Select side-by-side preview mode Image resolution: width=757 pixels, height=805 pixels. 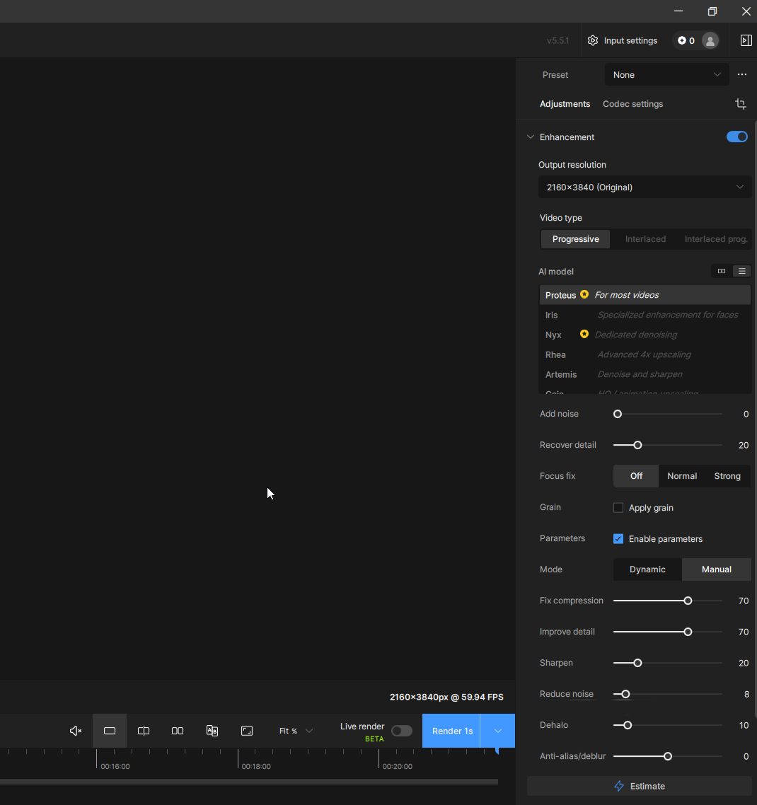(177, 731)
